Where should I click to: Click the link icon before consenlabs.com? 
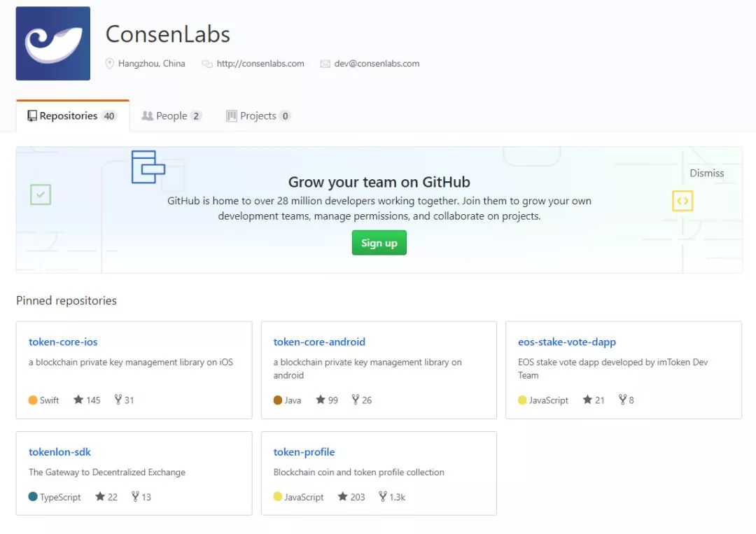pyautogui.click(x=207, y=64)
